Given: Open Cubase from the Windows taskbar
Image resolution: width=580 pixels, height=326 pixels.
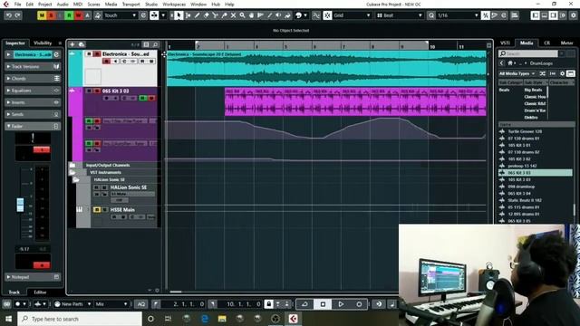Looking at the screenshot, I should (x=293, y=319).
